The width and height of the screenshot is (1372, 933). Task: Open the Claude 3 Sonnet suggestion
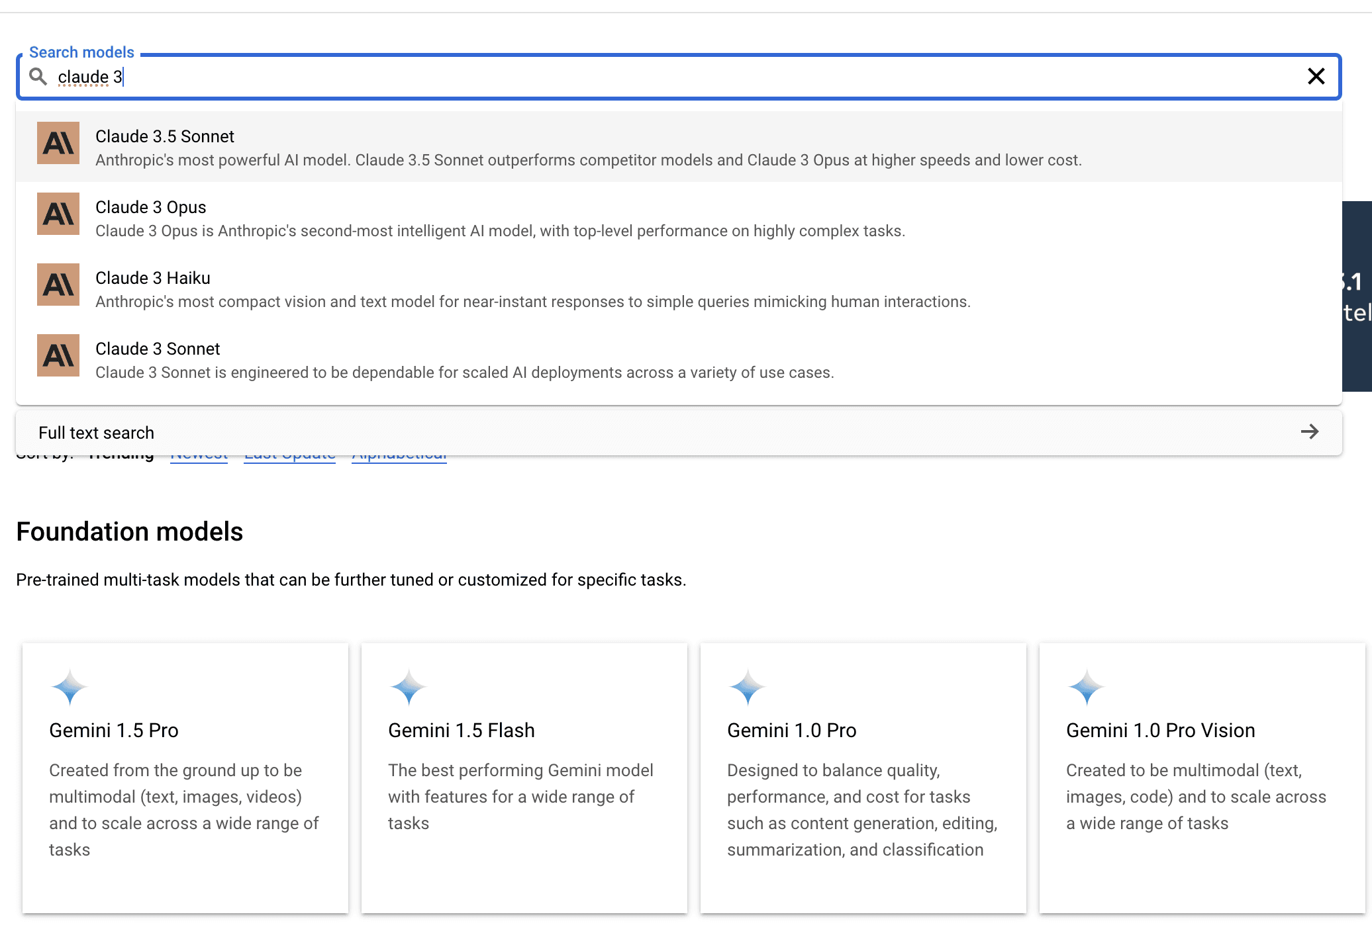click(x=679, y=359)
